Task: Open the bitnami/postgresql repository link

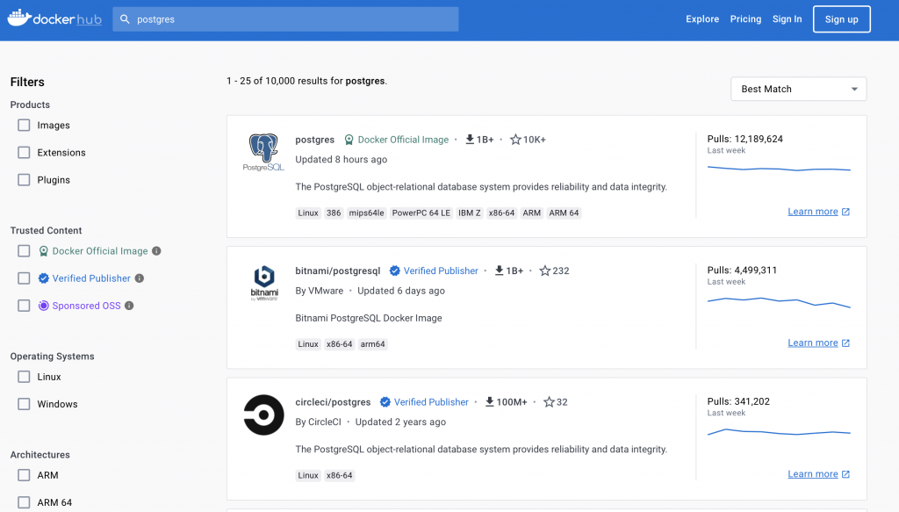Action: coord(338,270)
